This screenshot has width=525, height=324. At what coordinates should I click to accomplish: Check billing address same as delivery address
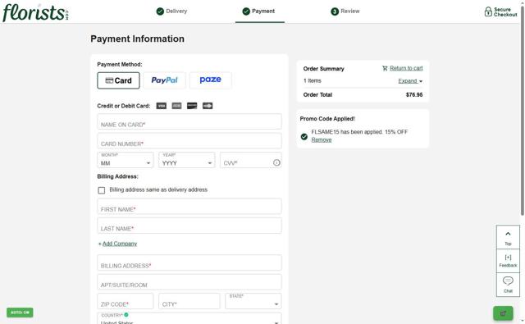[x=102, y=190]
